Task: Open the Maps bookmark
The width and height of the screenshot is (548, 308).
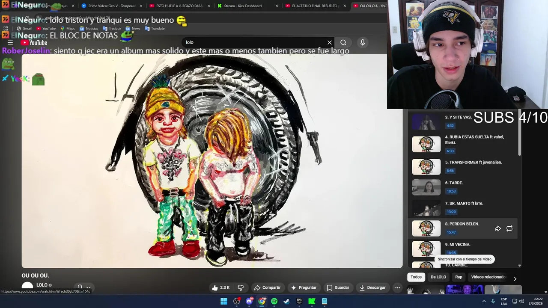Action: click(67, 29)
